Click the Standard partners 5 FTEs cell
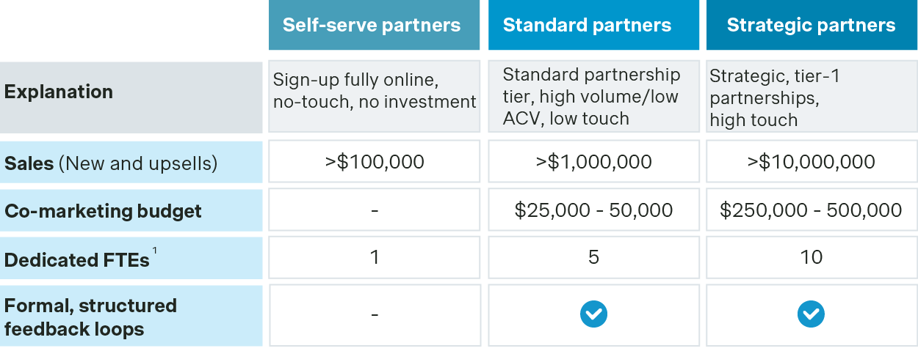 pyautogui.click(x=593, y=257)
